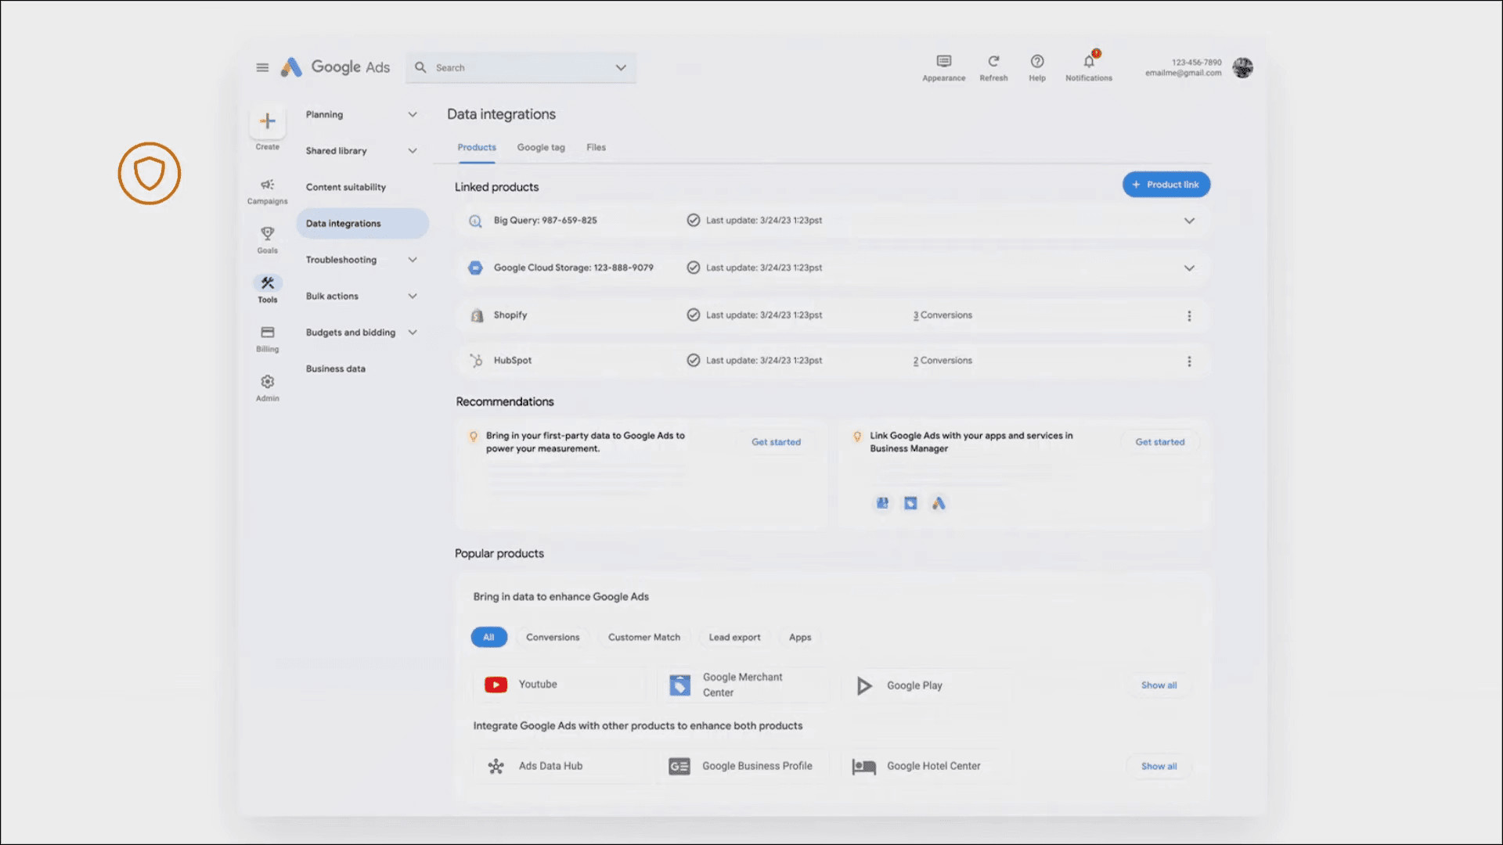The width and height of the screenshot is (1503, 845).
Task: Open the hamburger main menu
Action: pos(262,67)
